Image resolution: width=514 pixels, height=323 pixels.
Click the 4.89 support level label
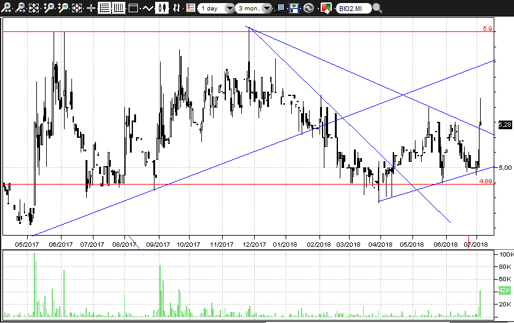486,181
